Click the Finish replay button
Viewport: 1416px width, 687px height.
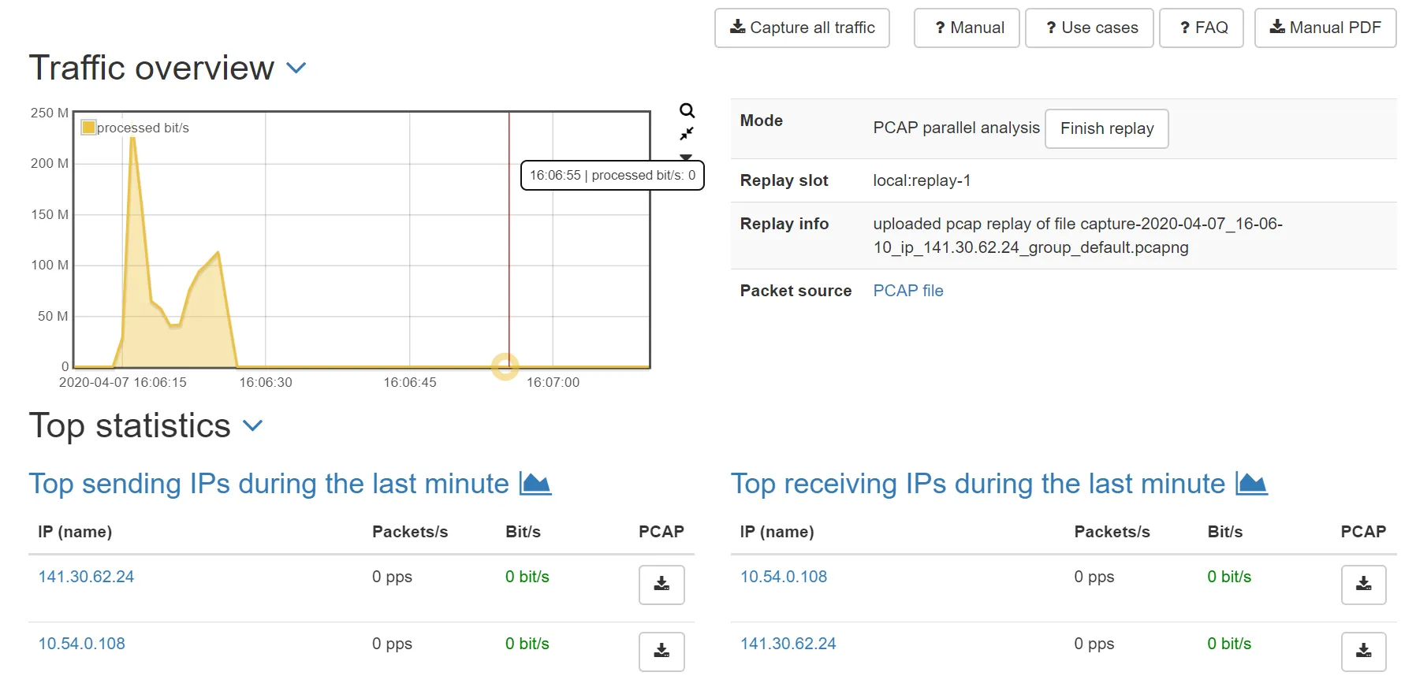[x=1106, y=128]
